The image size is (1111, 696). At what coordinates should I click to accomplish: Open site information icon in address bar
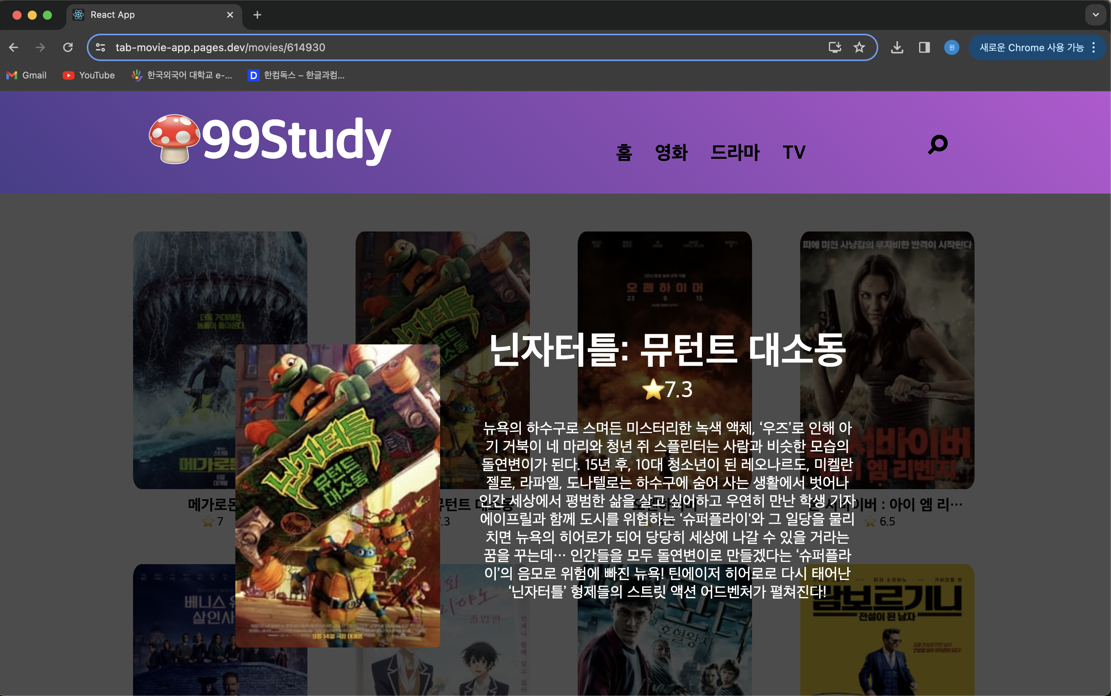100,47
